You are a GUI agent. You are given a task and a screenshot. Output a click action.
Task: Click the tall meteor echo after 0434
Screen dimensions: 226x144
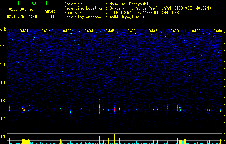click(99, 103)
